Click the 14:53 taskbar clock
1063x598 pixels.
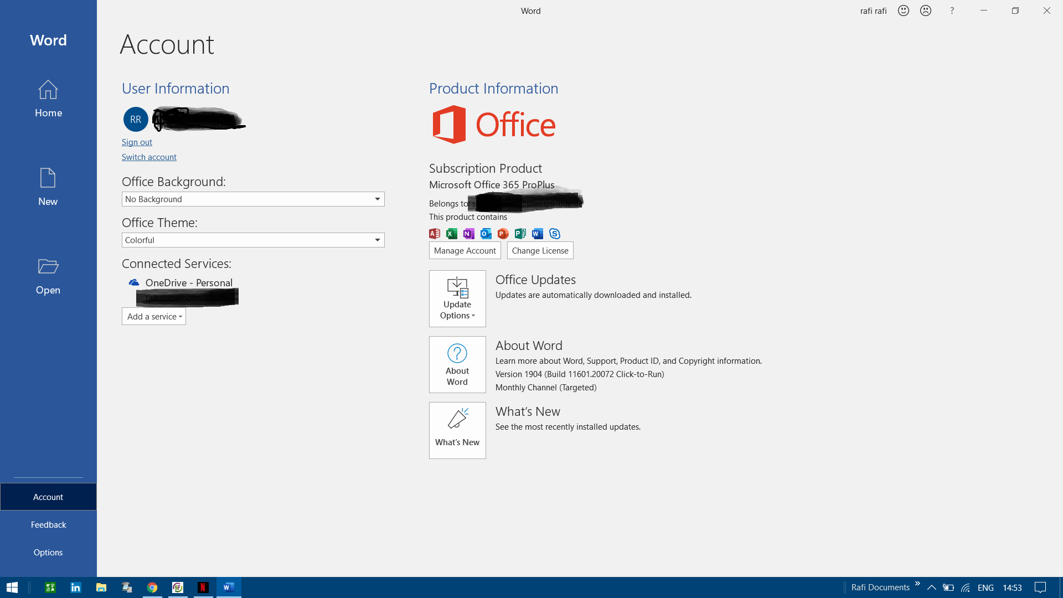coord(1012,587)
